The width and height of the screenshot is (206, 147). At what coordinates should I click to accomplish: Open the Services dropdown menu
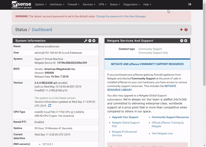point(89,5)
